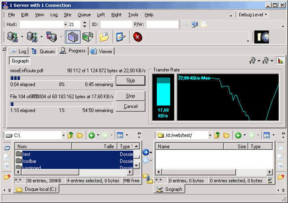Open remote view mode dropdown arrow
This screenshot has width=288, height=203.
click(x=273, y=135)
